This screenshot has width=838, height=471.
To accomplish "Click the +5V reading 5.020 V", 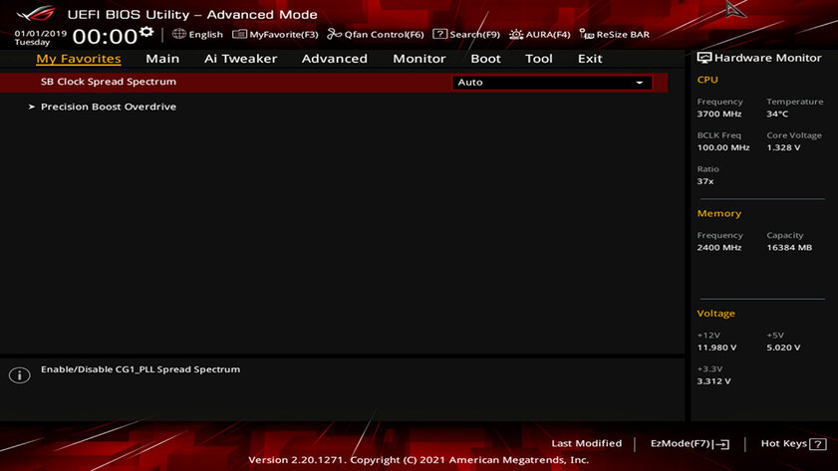I will click(x=783, y=348).
